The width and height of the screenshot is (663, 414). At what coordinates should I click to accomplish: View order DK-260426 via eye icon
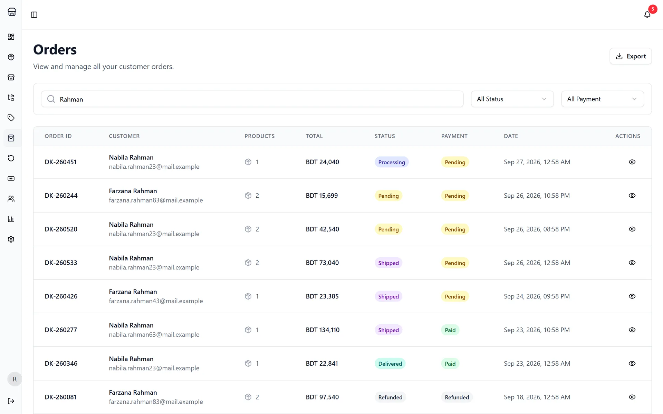click(x=632, y=296)
